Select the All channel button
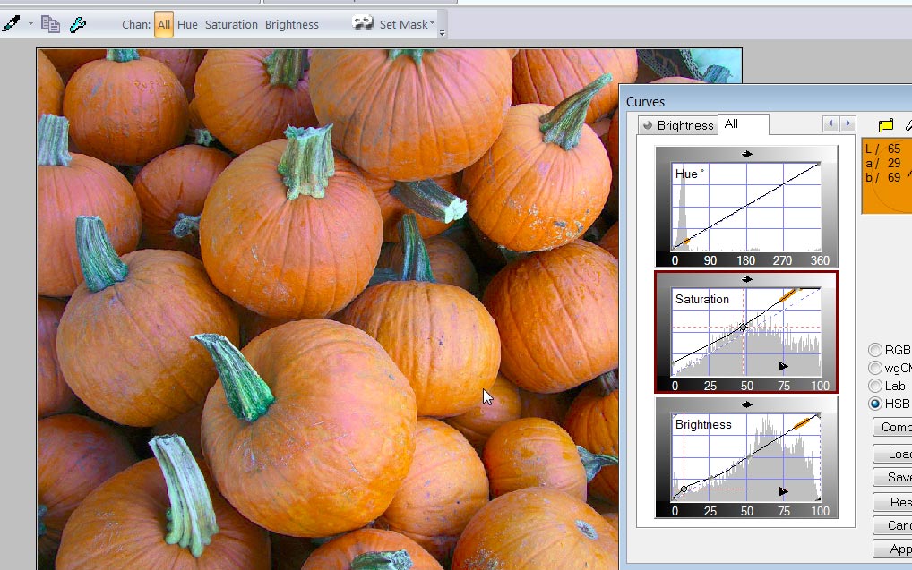Viewport: 912px width, 570px height. coord(164,24)
